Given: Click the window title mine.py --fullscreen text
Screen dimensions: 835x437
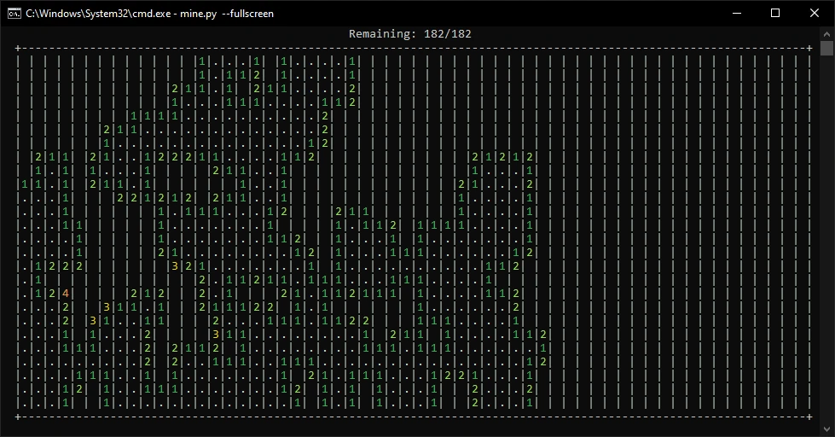Looking at the screenshot, I should click(x=227, y=14).
